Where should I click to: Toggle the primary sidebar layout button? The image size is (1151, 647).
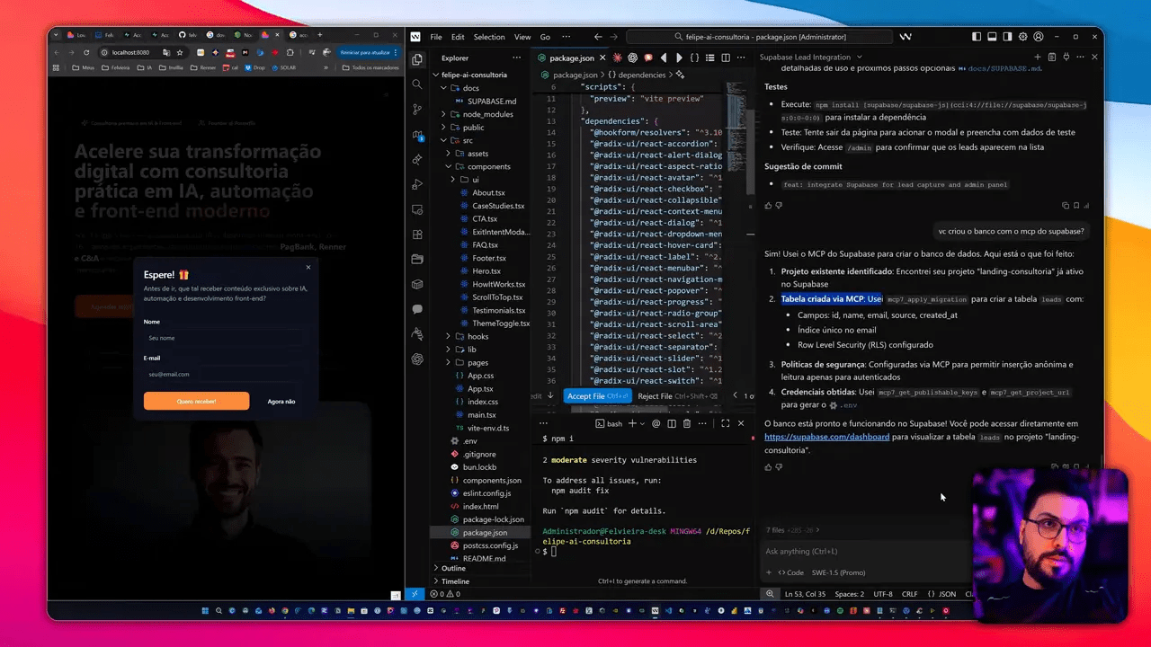tap(977, 37)
